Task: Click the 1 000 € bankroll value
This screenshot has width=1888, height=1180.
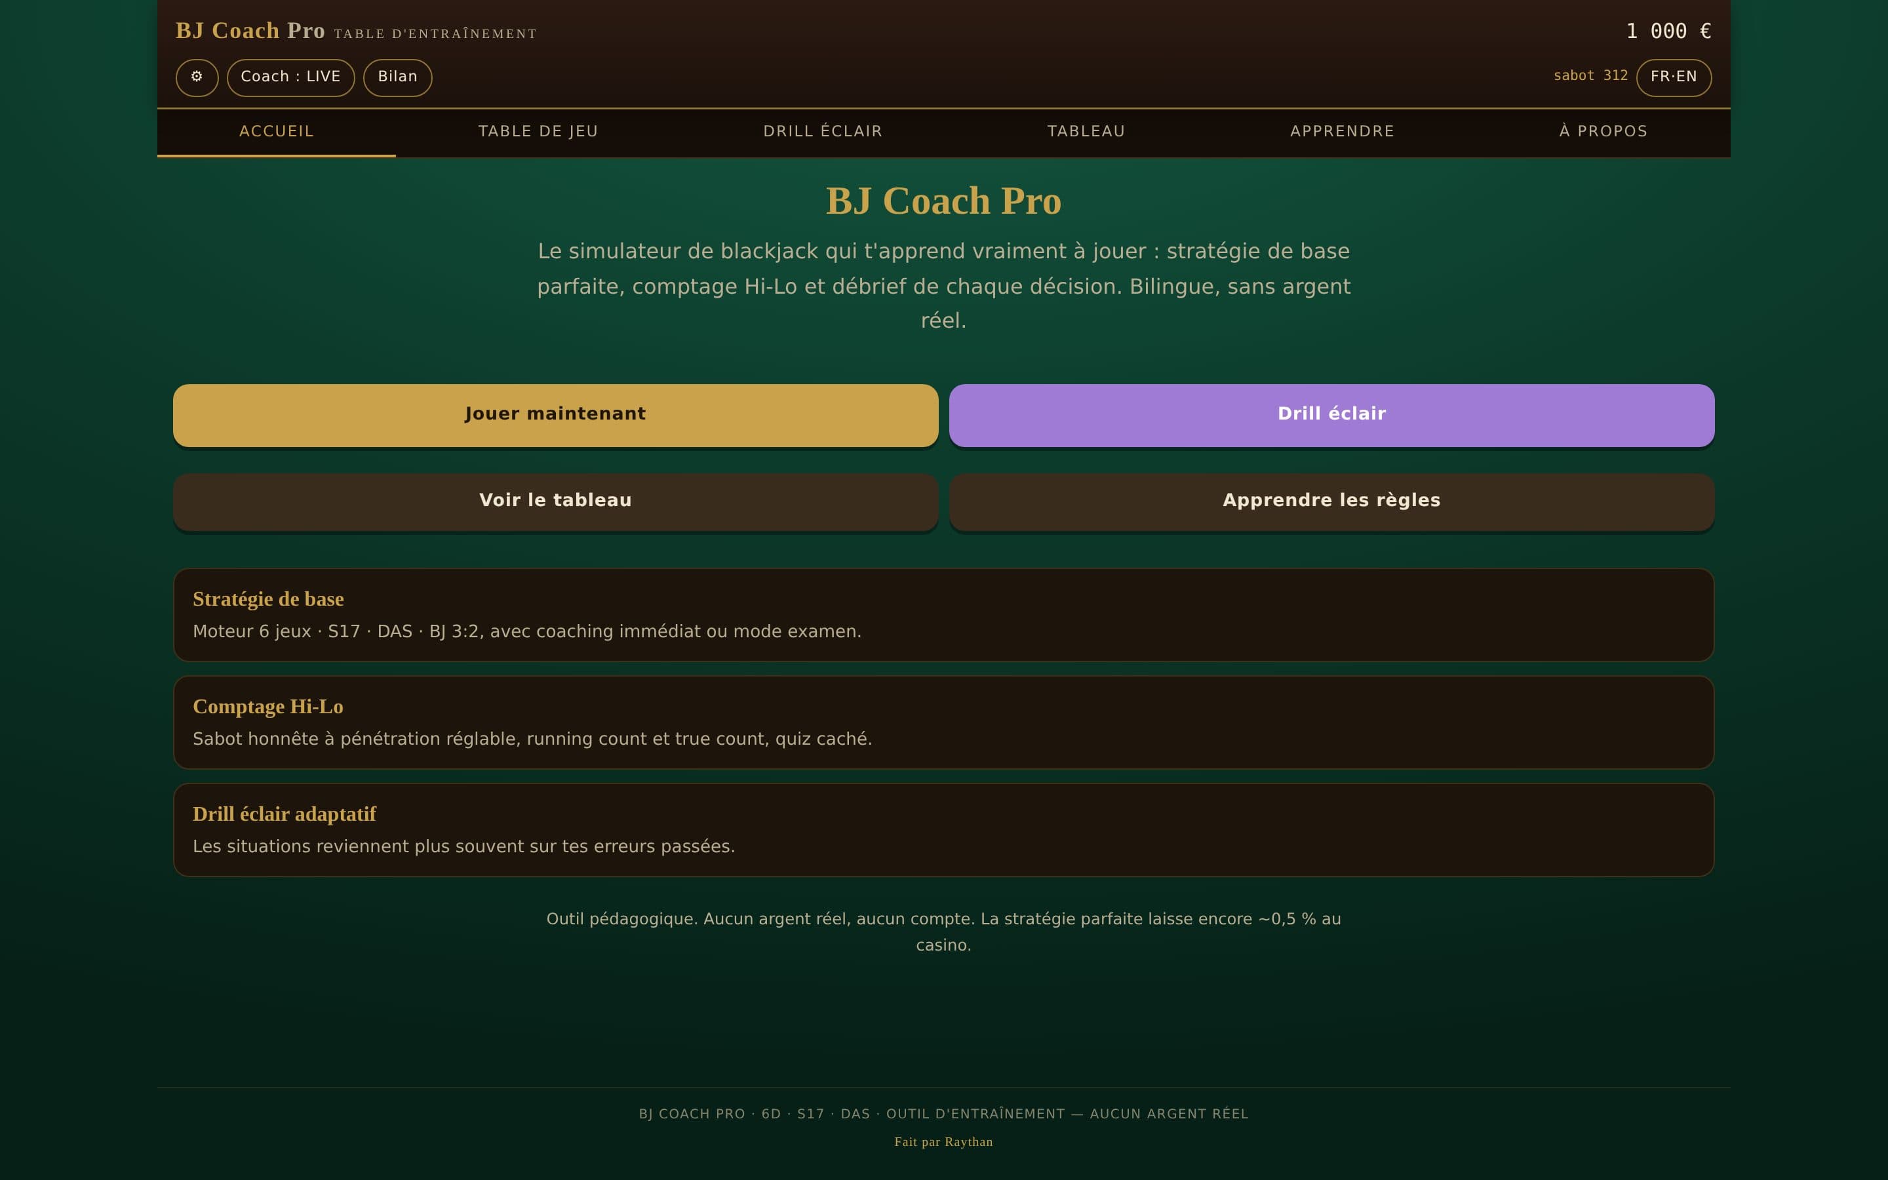Action: coord(1668,31)
